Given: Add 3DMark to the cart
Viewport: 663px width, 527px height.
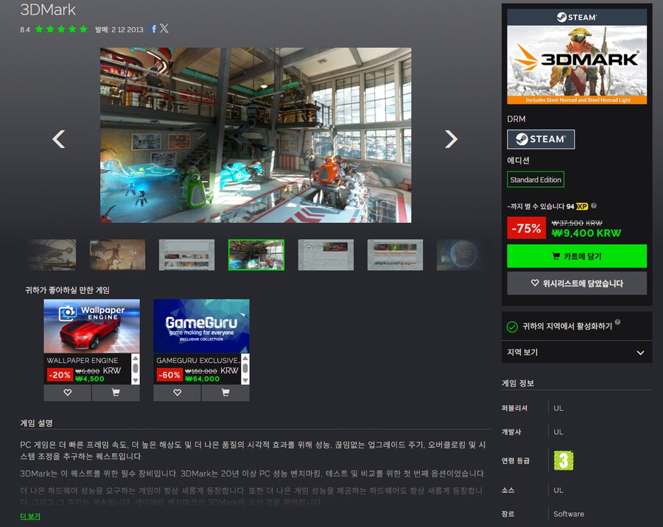Looking at the screenshot, I should [577, 255].
